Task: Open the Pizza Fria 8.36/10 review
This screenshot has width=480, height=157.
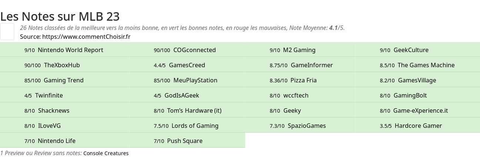Action: 303,80
